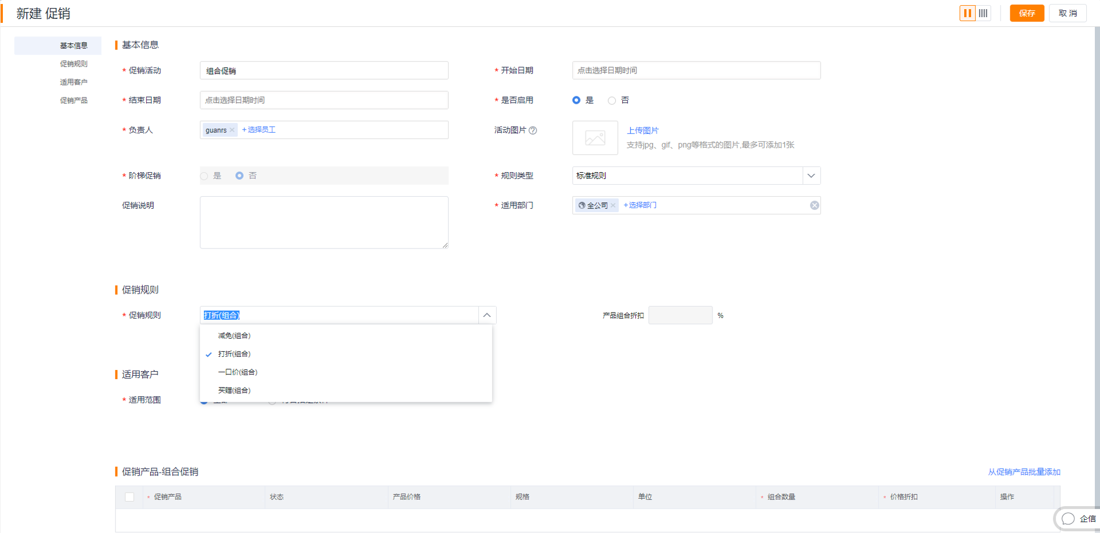Click 从促销产品批量添加 link
The height and width of the screenshot is (533, 1100).
[x=1024, y=472]
